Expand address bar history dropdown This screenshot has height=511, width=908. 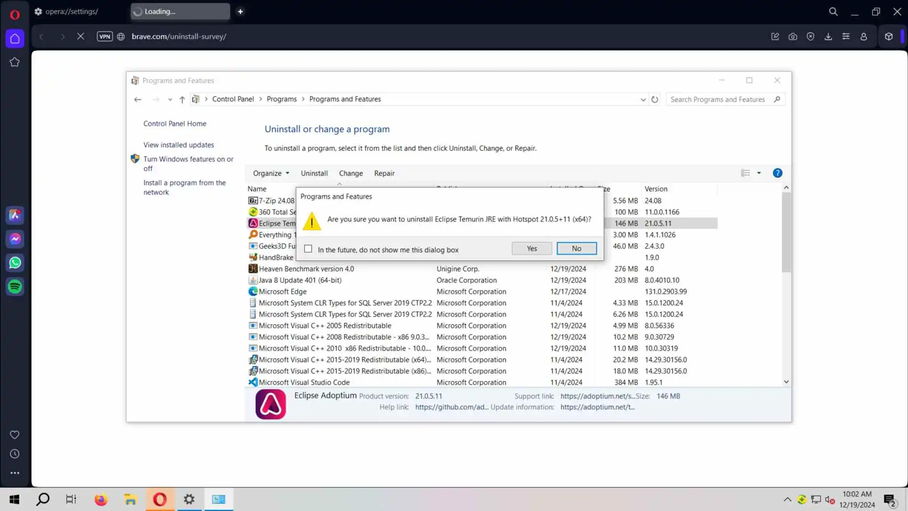click(643, 99)
